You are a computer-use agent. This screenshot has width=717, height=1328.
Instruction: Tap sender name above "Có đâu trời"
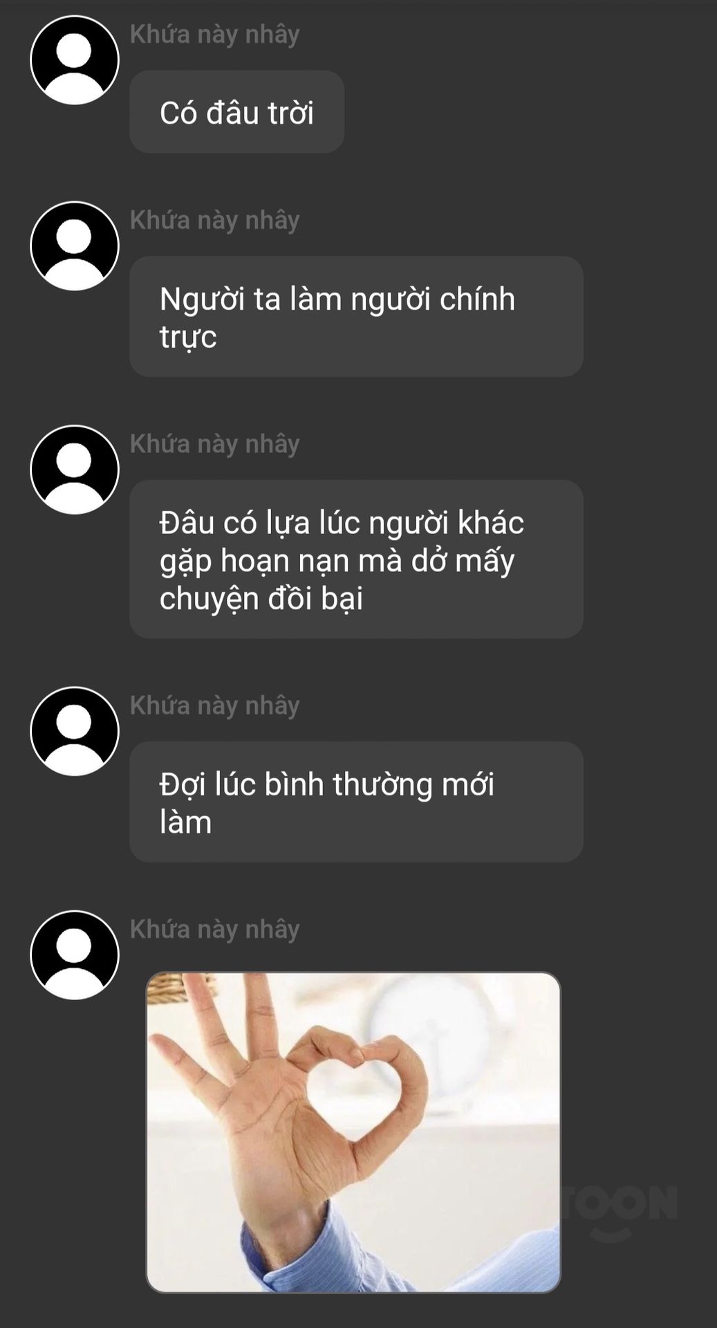215,35
